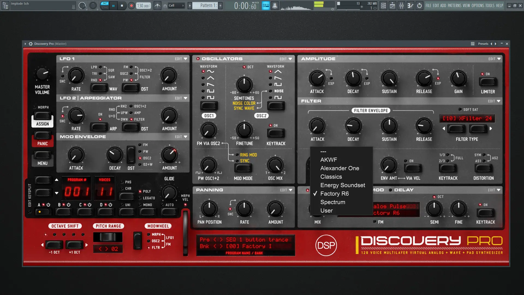
Task: Click the undo history icon in the toolbar
Action: [x=419, y=5]
